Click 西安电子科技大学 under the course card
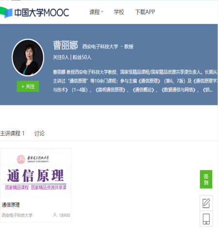 [17, 215]
